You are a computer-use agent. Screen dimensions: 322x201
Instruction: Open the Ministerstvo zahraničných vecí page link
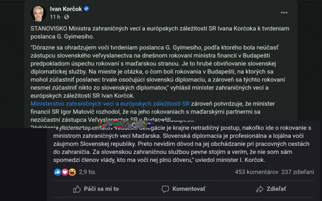tap(109, 103)
